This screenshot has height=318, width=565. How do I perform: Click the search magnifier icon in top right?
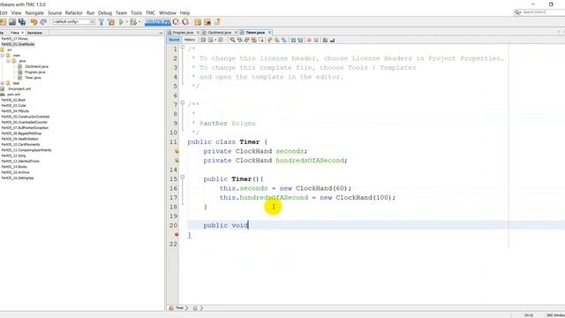pyautogui.click(x=518, y=12)
